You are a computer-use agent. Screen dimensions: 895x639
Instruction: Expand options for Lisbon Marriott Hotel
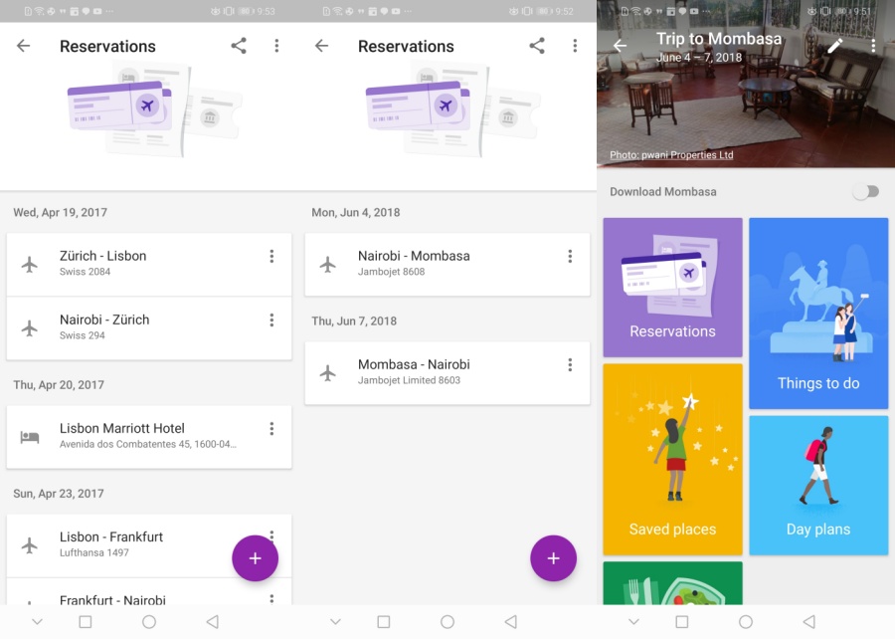click(271, 429)
